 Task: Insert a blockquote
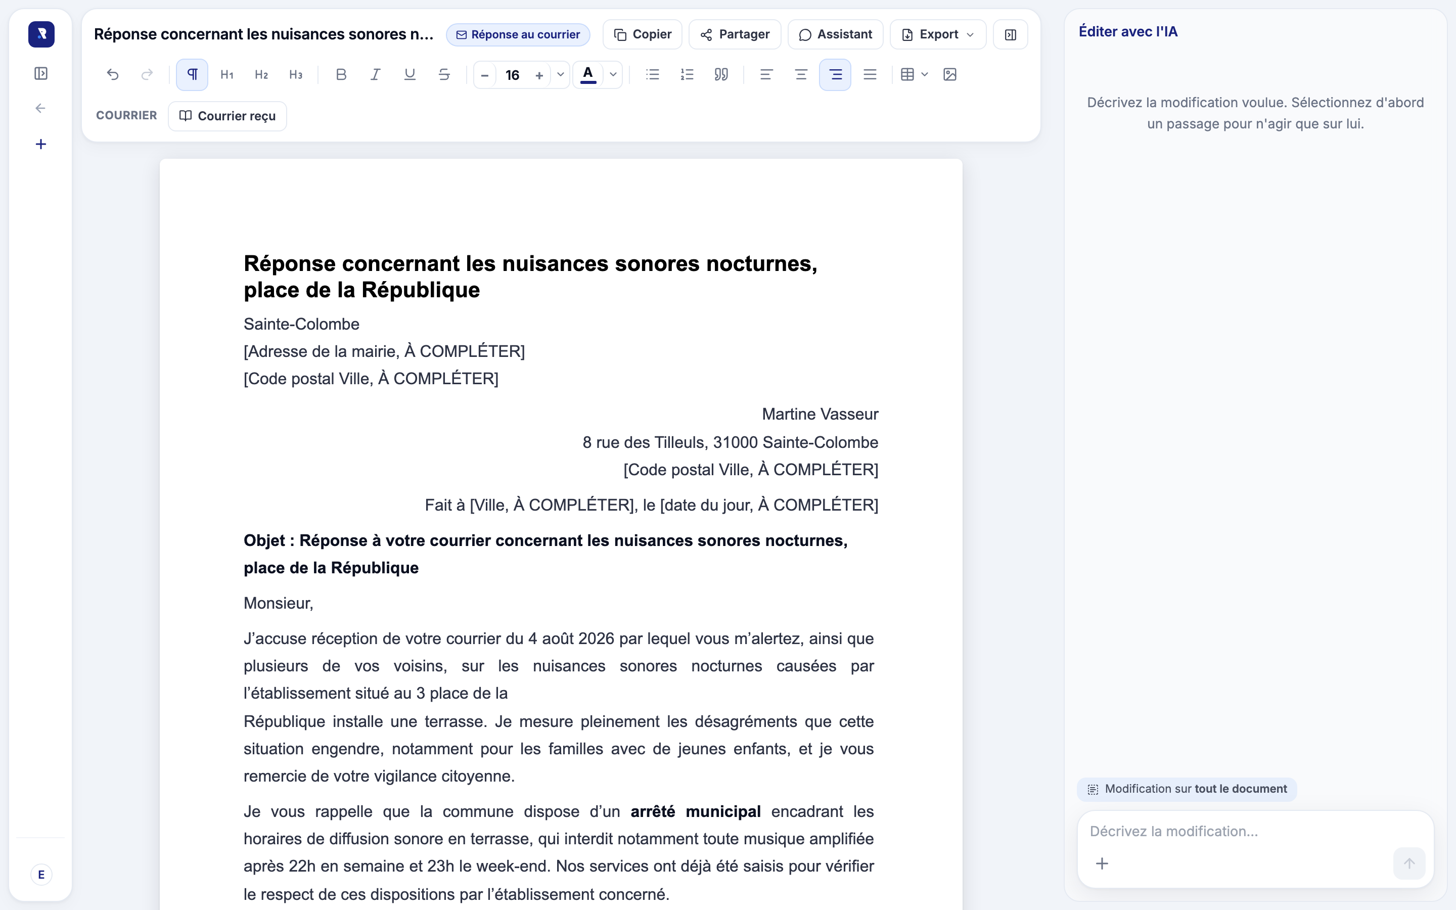721,75
